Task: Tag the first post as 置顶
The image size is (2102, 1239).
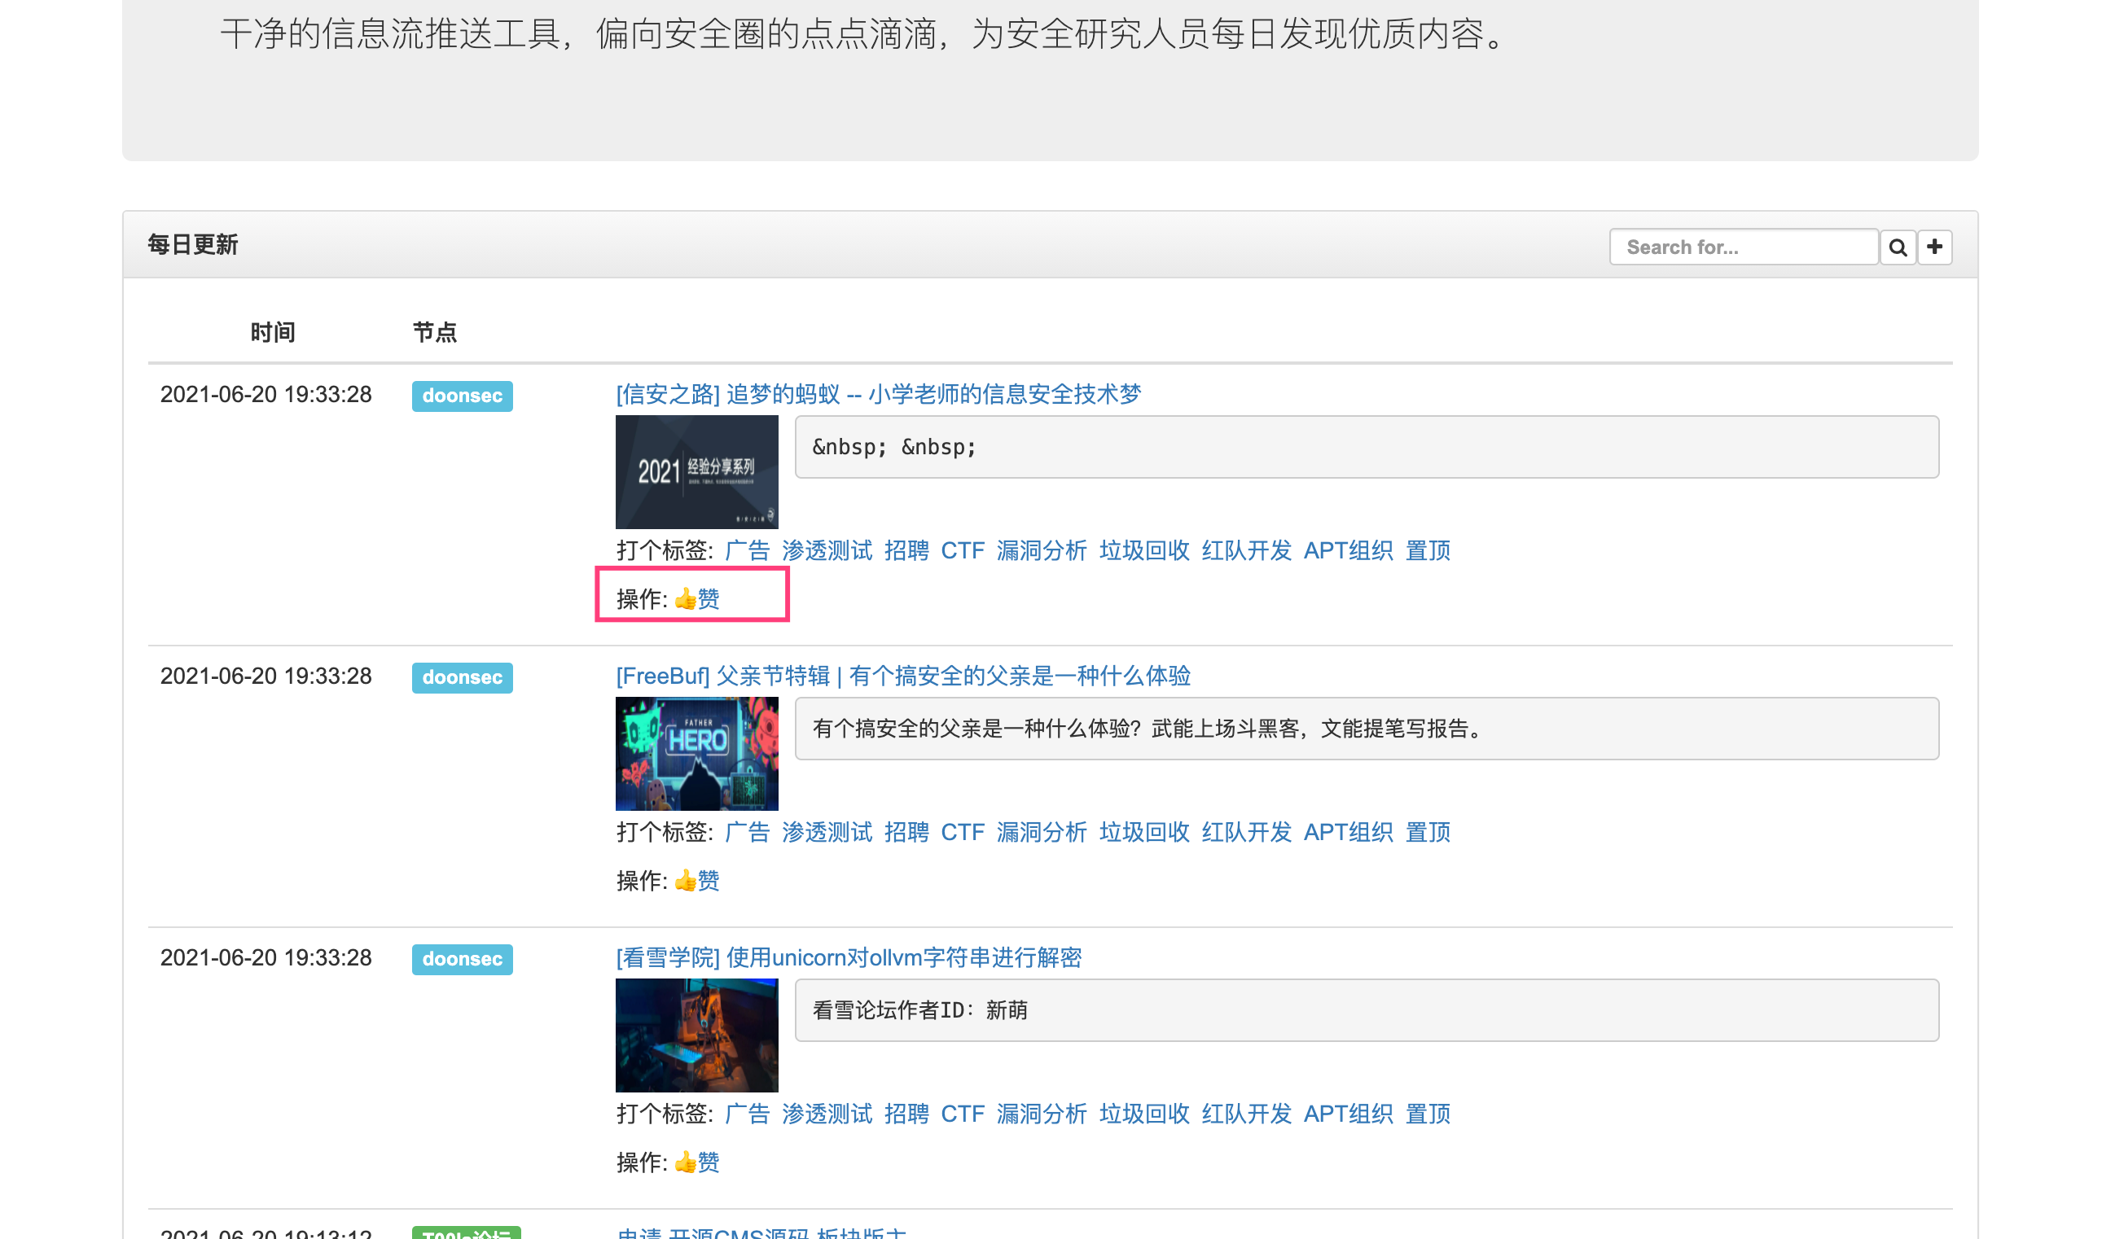Action: 1427,550
